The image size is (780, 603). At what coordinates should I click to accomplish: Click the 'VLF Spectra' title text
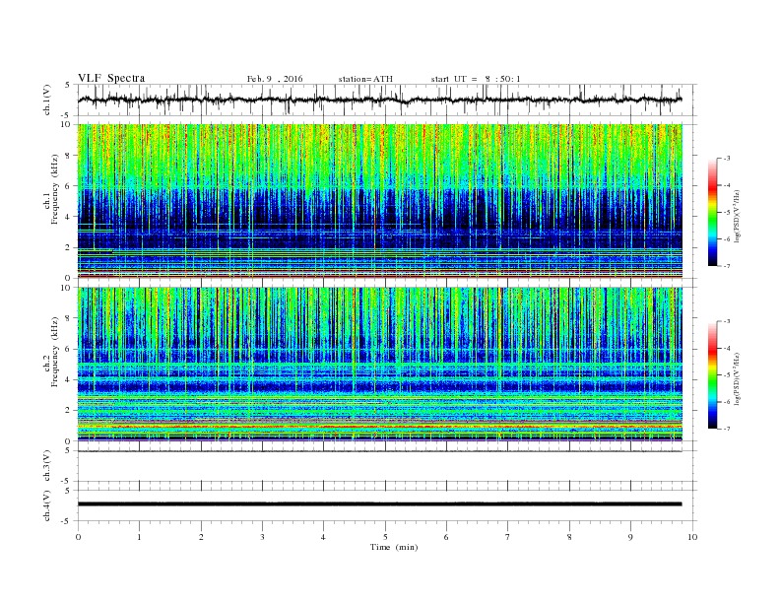tap(111, 78)
